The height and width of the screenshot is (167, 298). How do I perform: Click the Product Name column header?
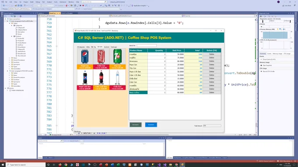pos(138,51)
